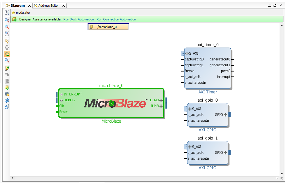Screen dimensions: 287x183
Task: Click the modulator design name
Action: point(23,13)
